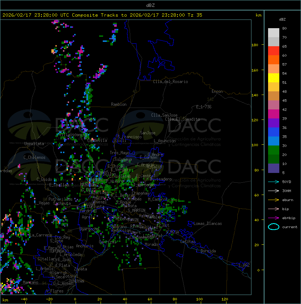The height and width of the screenshot is (304, 301).
Task: Click the '160' km tick on right axis
Action: (x=255, y=70)
